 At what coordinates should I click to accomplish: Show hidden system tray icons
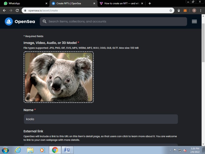point(170,150)
